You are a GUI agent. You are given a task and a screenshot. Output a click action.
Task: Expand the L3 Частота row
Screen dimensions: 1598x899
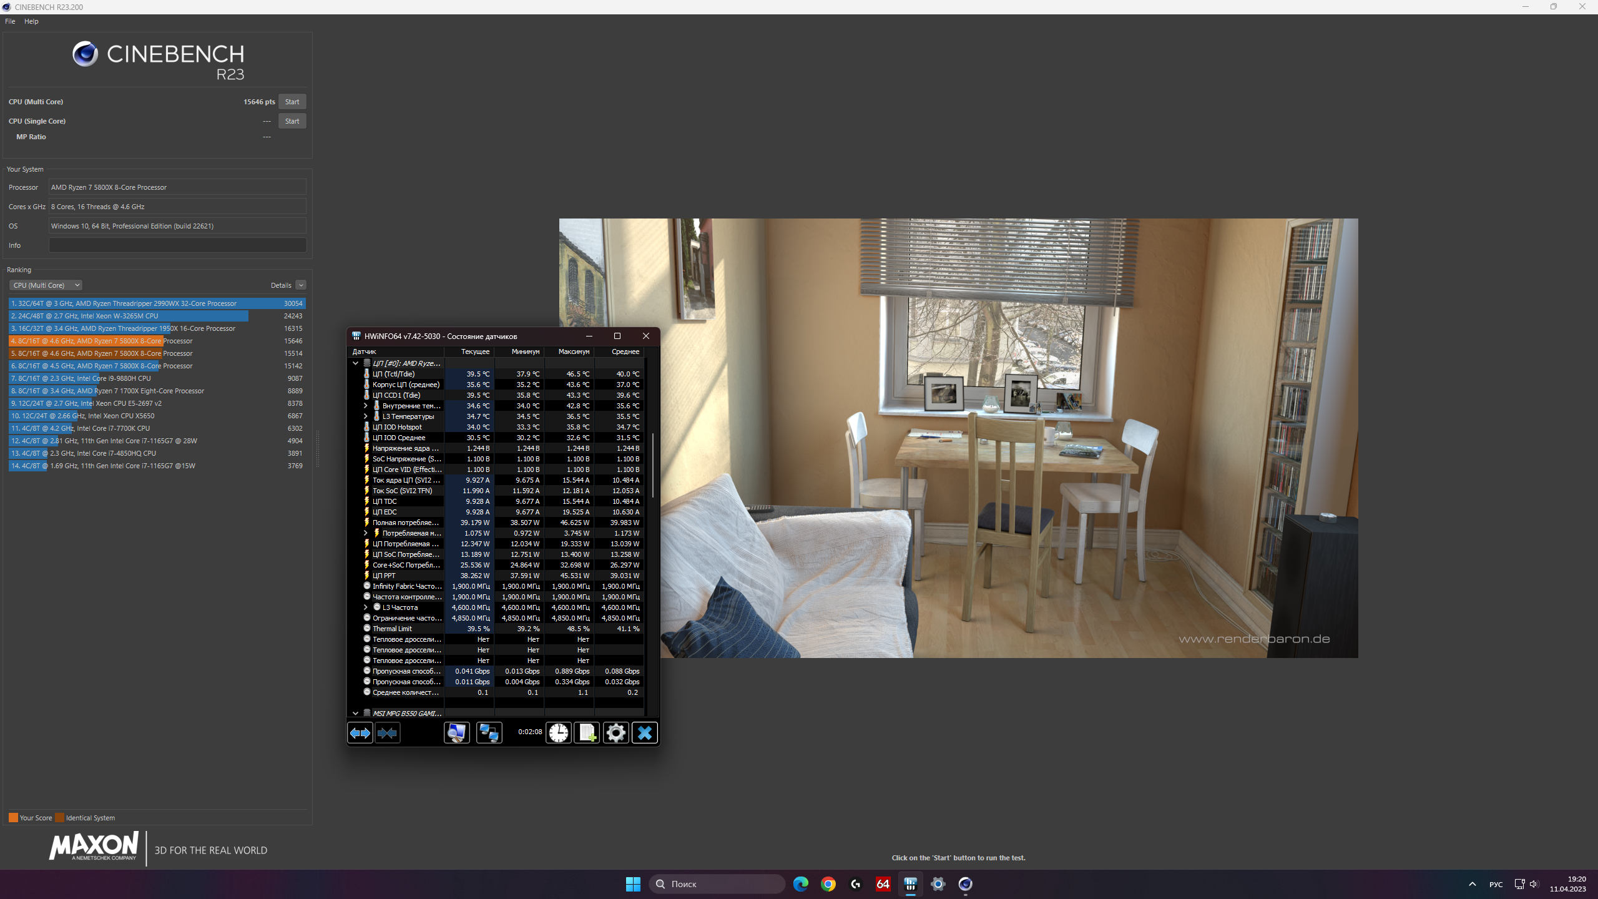coord(366,607)
